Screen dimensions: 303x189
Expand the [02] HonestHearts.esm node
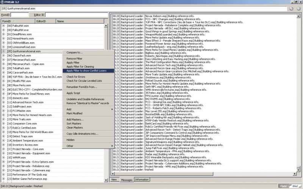3,39
